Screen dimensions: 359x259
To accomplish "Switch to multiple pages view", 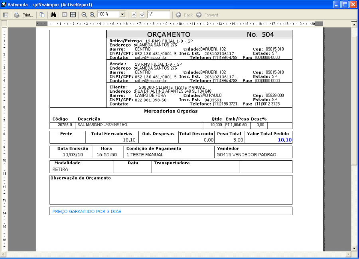I will [x=73, y=15].
